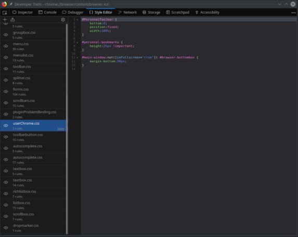Image resolution: width=298 pixels, height=237 pixels.
Task: Open the Storage tab
Action: [x=151, y=12]
